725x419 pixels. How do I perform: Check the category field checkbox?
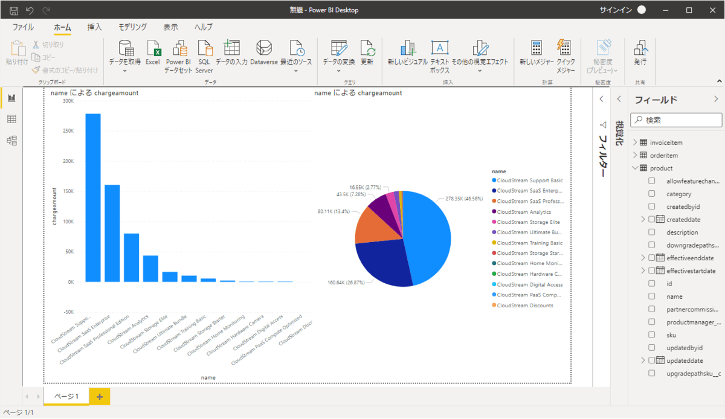[652, 194]
